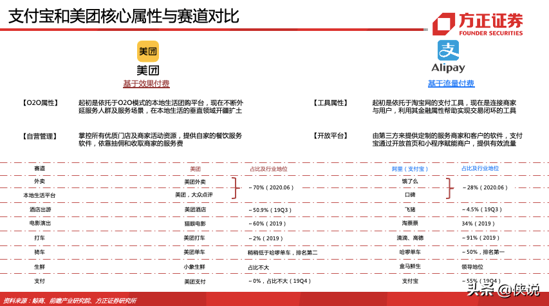
Task: Select ~0%，占比不大 (19Q4) value
Action: pos(280,281)
